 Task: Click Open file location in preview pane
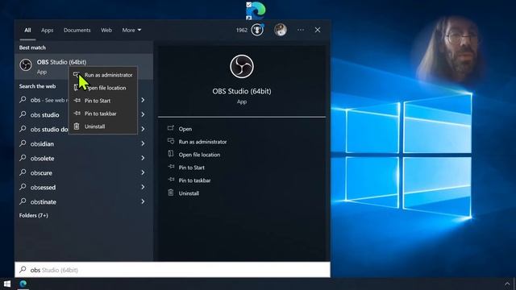click(199, 155)
